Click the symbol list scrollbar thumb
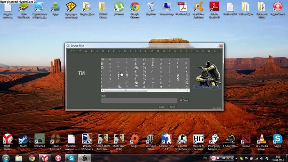288x162 pixels. click(126, 90)
